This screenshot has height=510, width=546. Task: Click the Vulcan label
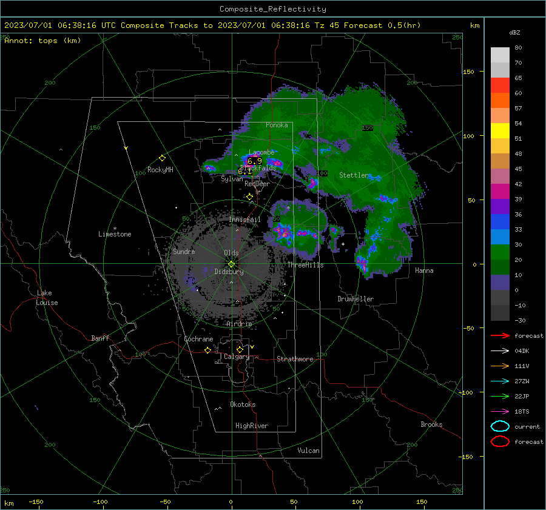308,451
